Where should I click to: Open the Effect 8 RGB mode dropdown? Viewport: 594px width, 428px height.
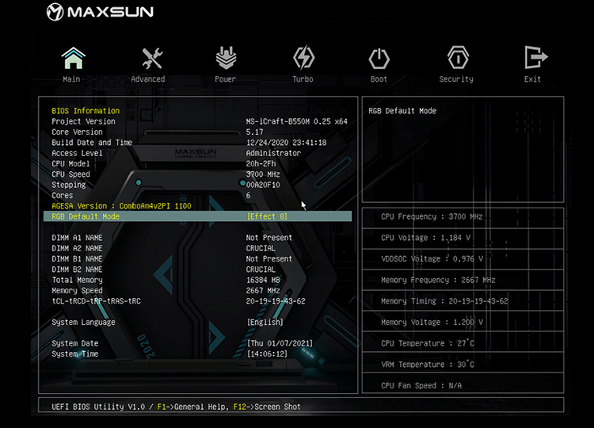(267, 216)
